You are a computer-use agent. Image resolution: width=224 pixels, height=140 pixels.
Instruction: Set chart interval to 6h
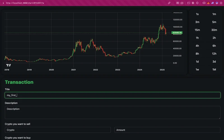point(214,46)
